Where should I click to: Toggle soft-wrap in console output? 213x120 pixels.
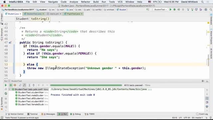[x=207, y=98]
